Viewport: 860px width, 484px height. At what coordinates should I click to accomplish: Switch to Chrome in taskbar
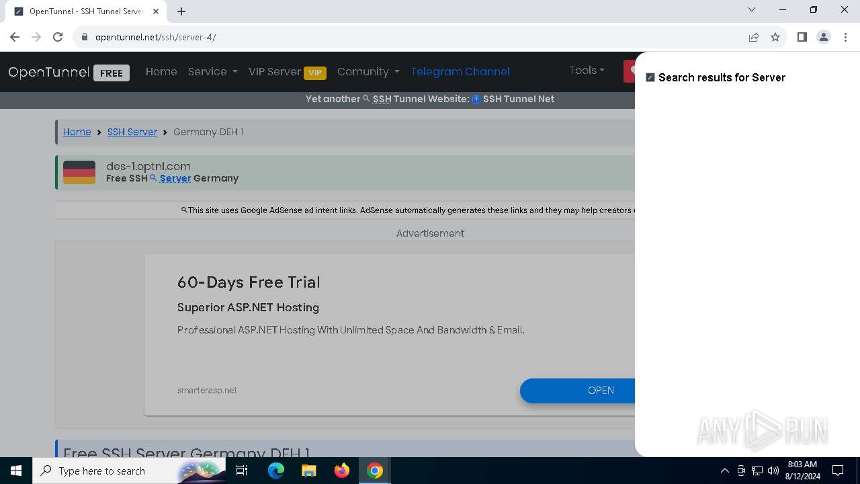(x=375, y=471)
